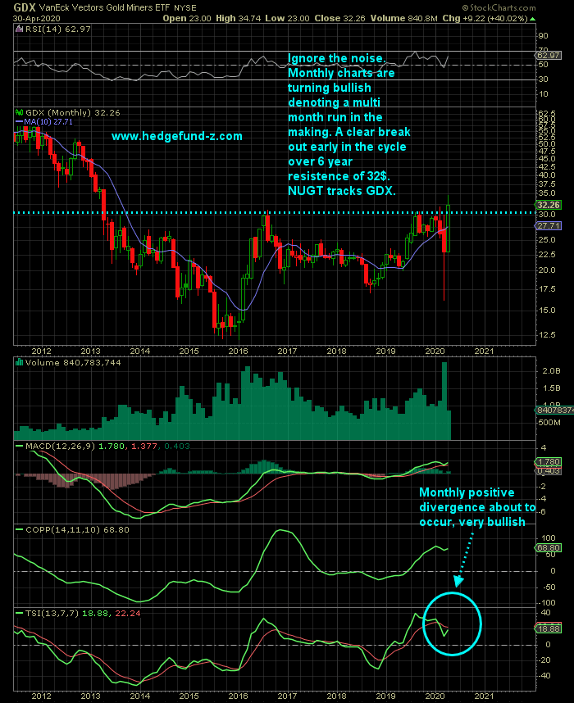The width and height of the screenshot is (574, 703).
Task: Click the 'NUGT tracks GDX.' annotation line
Action: 342,191
